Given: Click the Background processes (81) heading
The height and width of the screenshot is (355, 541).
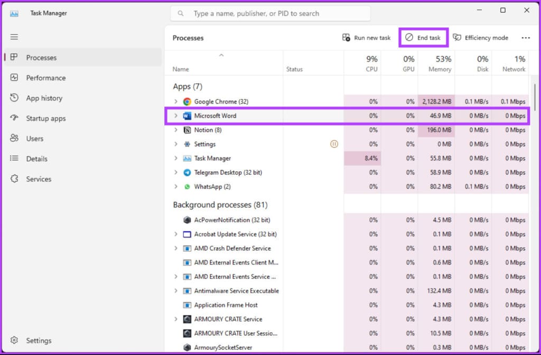Looking at the screenshot, I should coord(220,205).
